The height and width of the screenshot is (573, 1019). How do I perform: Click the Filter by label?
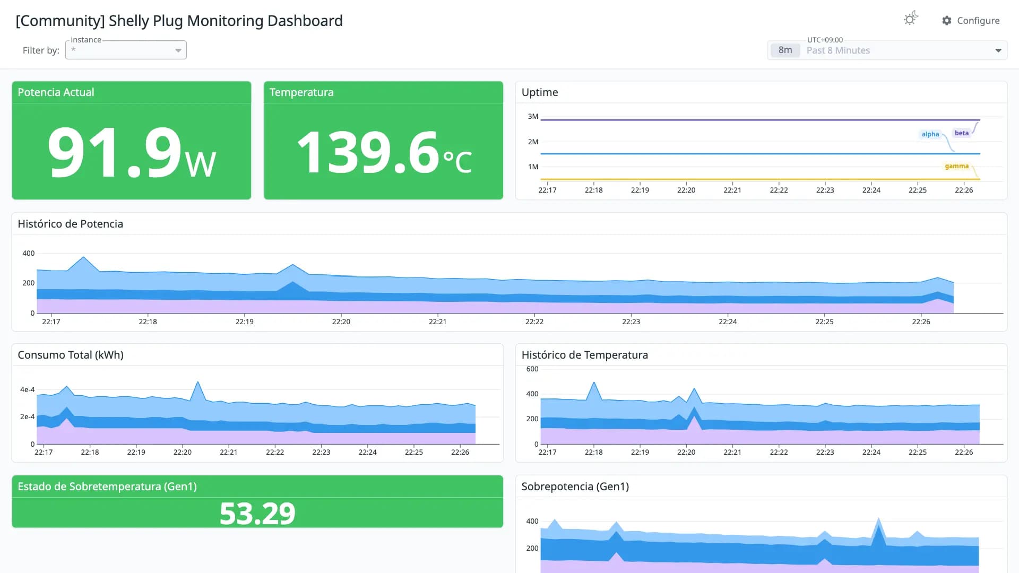pos(41,50)
